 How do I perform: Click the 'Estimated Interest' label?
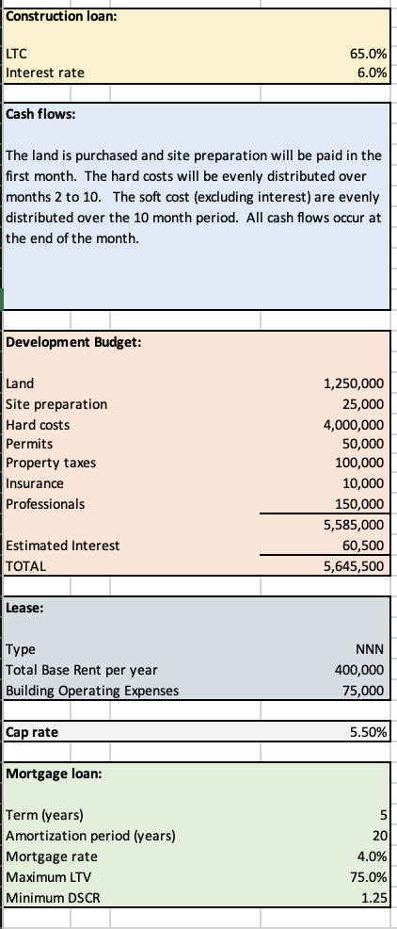[62, 546]
